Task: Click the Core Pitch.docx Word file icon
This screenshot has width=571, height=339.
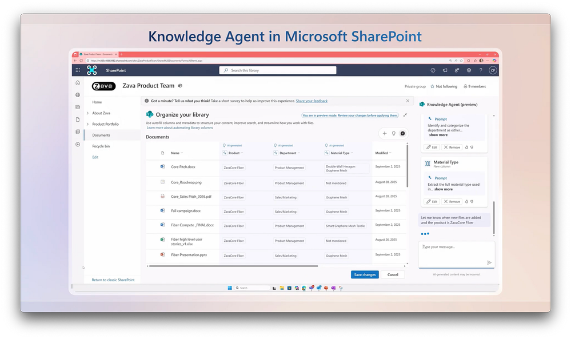Action: click(162, 166)
